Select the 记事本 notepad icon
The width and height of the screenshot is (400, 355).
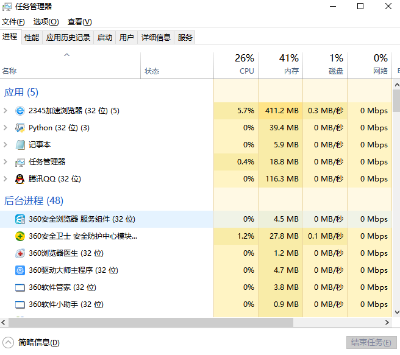click(20, 145)
